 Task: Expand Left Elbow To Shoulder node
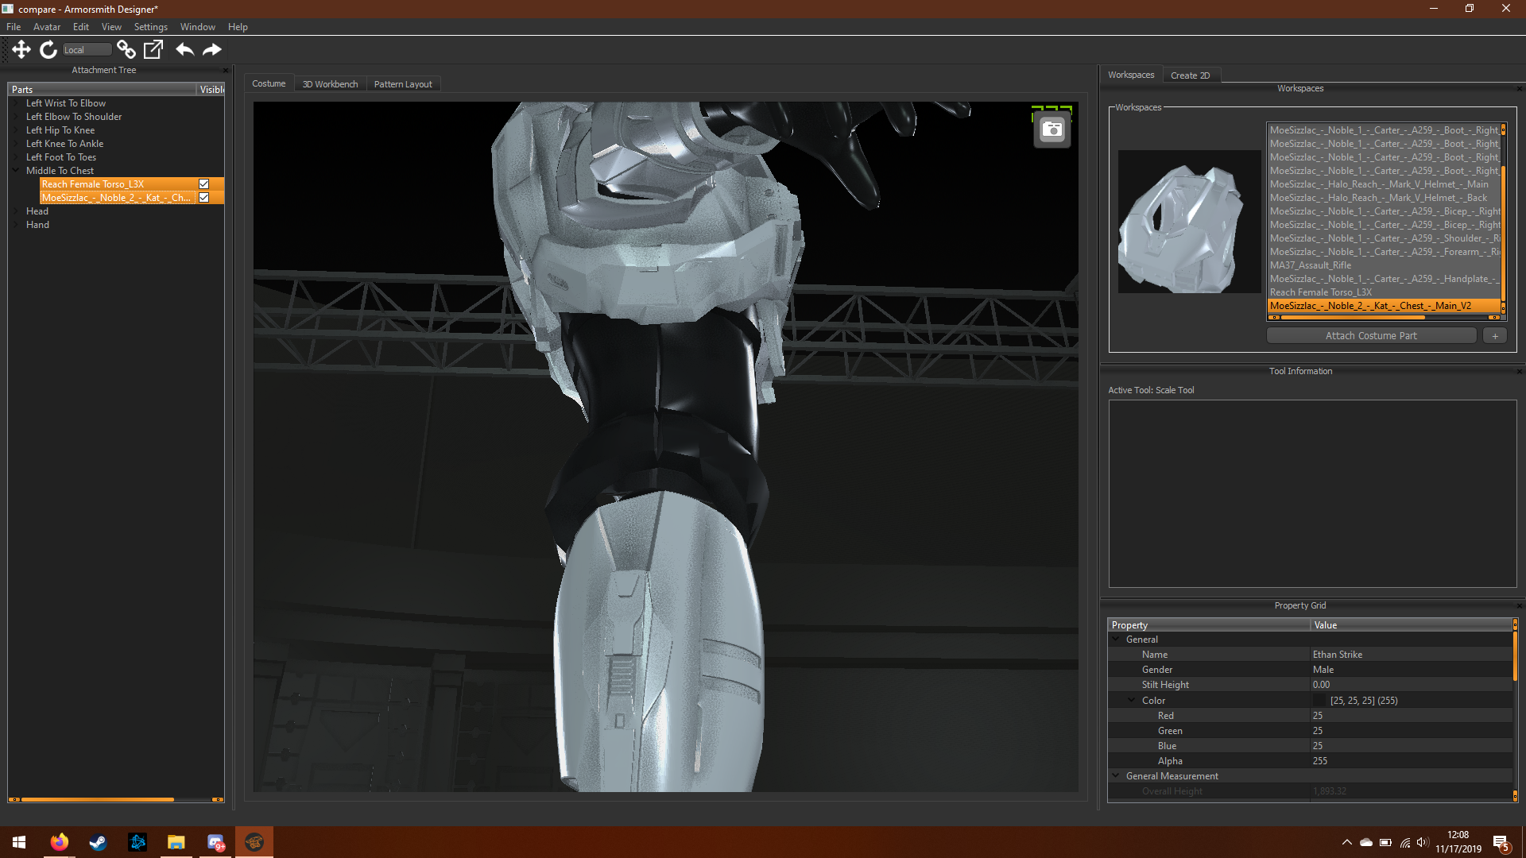point(16,117)
